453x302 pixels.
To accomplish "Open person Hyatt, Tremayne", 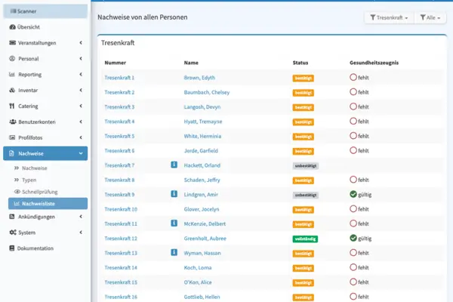I will click(x=203, y=122).
